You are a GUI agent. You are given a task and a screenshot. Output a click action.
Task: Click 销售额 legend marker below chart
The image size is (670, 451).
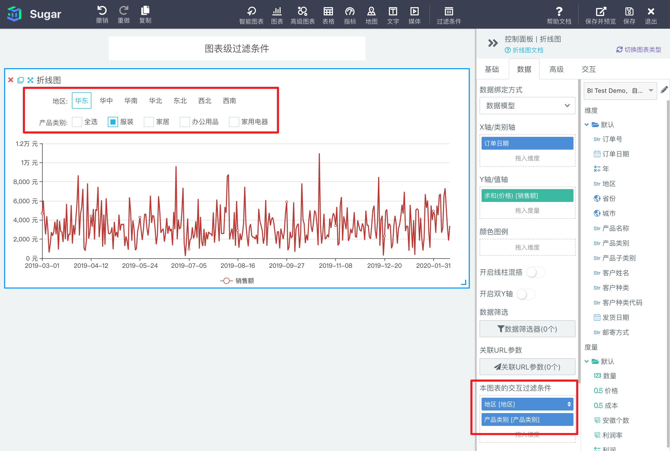226,281
